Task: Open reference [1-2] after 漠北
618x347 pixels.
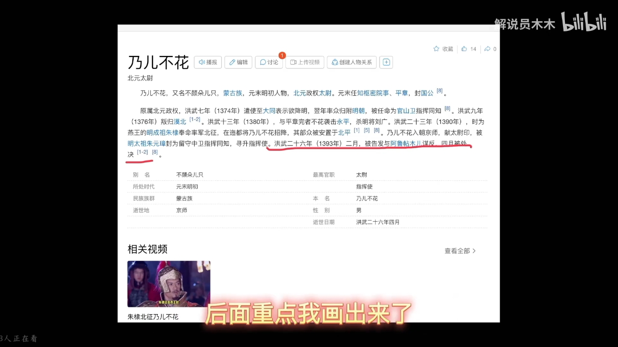Action: pyautogui.click(x=195, y=120)
